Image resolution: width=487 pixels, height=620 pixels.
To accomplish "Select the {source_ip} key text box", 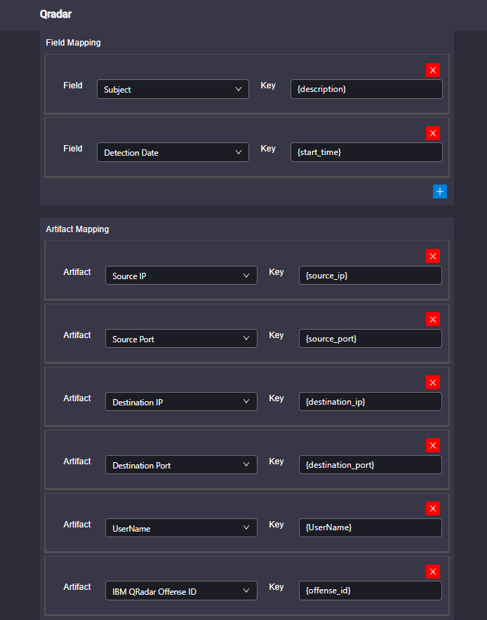I will tap(371, 276).
